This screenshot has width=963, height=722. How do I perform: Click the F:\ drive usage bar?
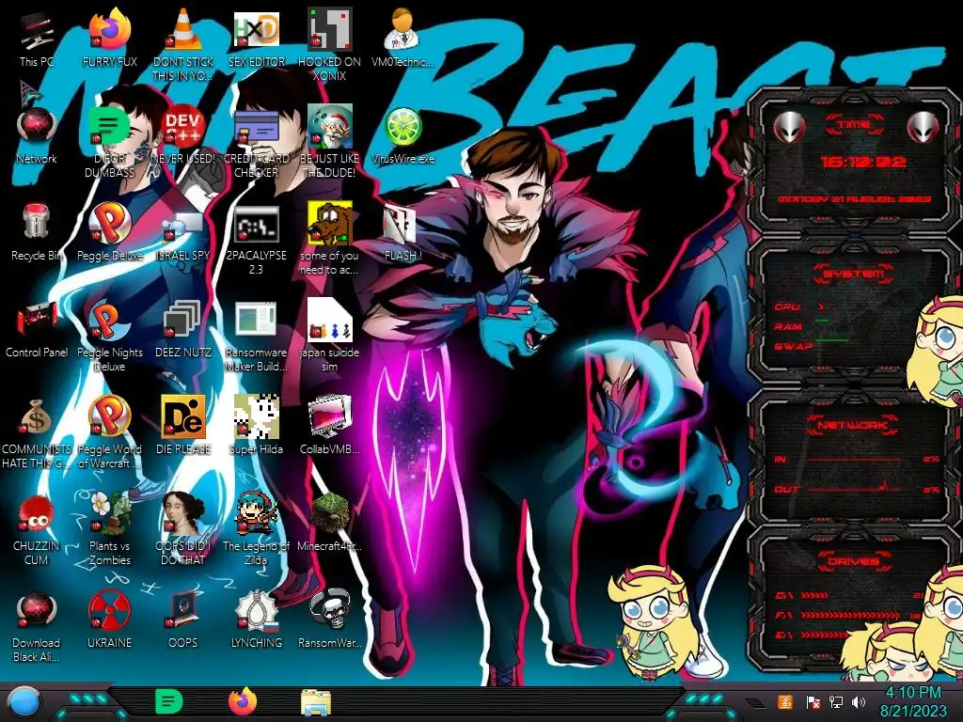click(851, 615)
